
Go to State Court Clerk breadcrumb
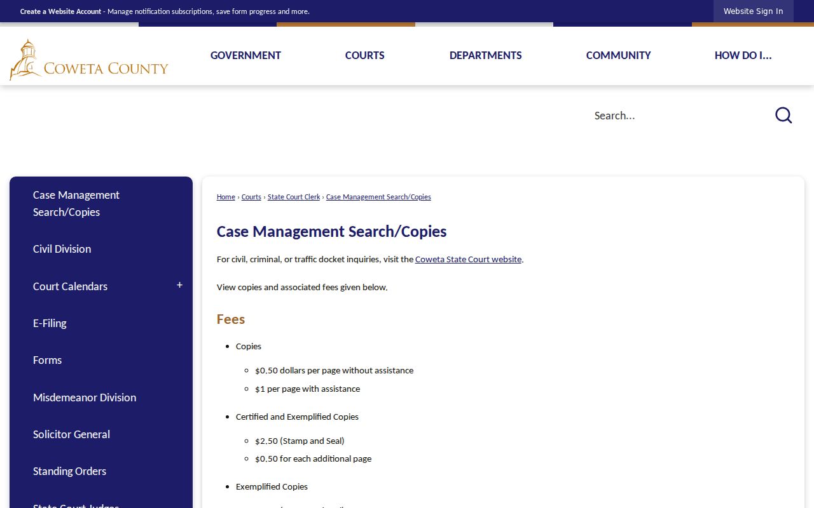(x=294, y=197)
